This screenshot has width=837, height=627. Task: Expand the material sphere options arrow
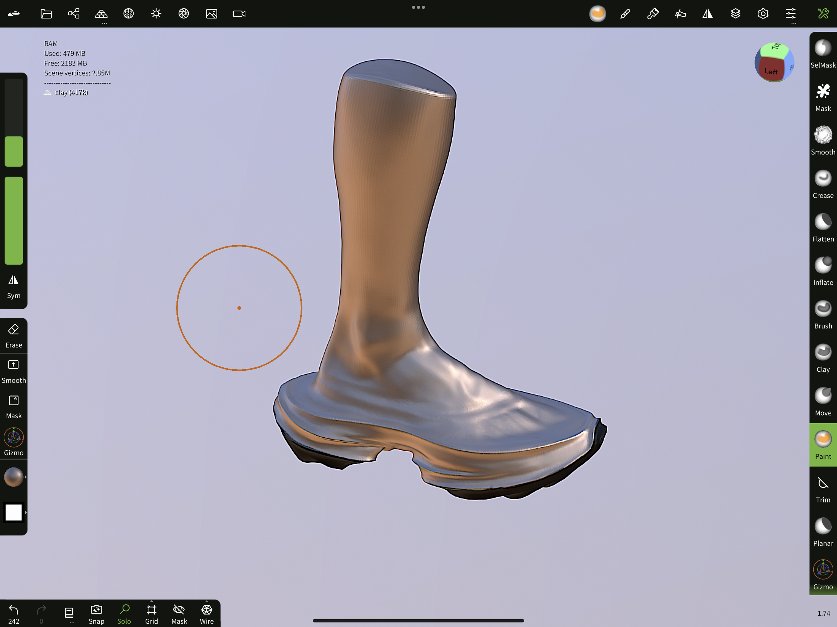tap(25, 477)
